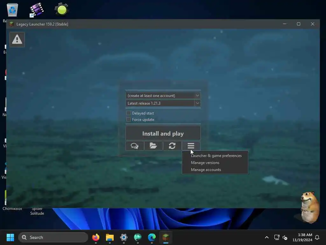Close the Legacy Launcher window

[x=313, y=24]
